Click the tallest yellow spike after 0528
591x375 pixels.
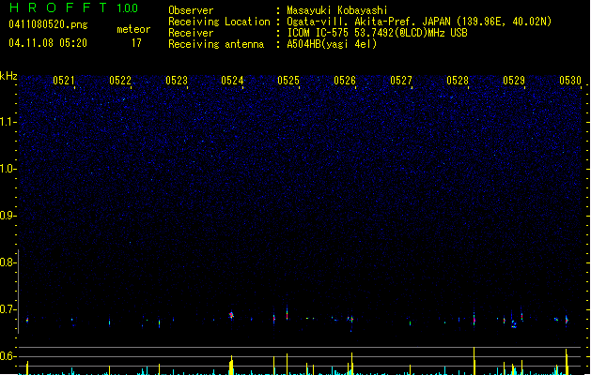click(x=474, y=361)
